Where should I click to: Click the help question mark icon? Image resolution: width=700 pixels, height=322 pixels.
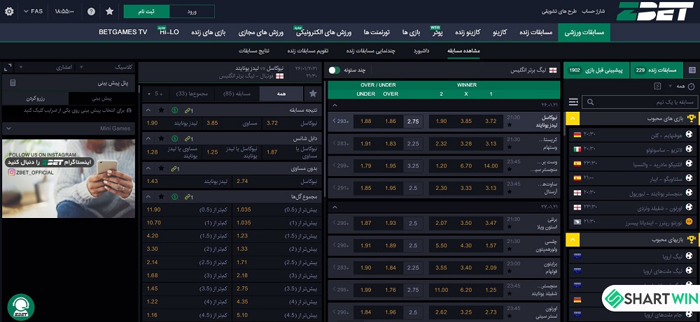click(91, 12)
